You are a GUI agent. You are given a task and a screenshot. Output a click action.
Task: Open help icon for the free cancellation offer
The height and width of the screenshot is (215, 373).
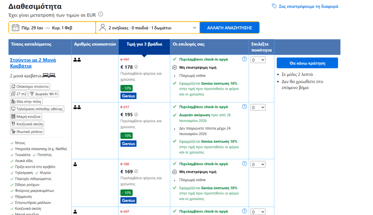(x=244, y=107)
